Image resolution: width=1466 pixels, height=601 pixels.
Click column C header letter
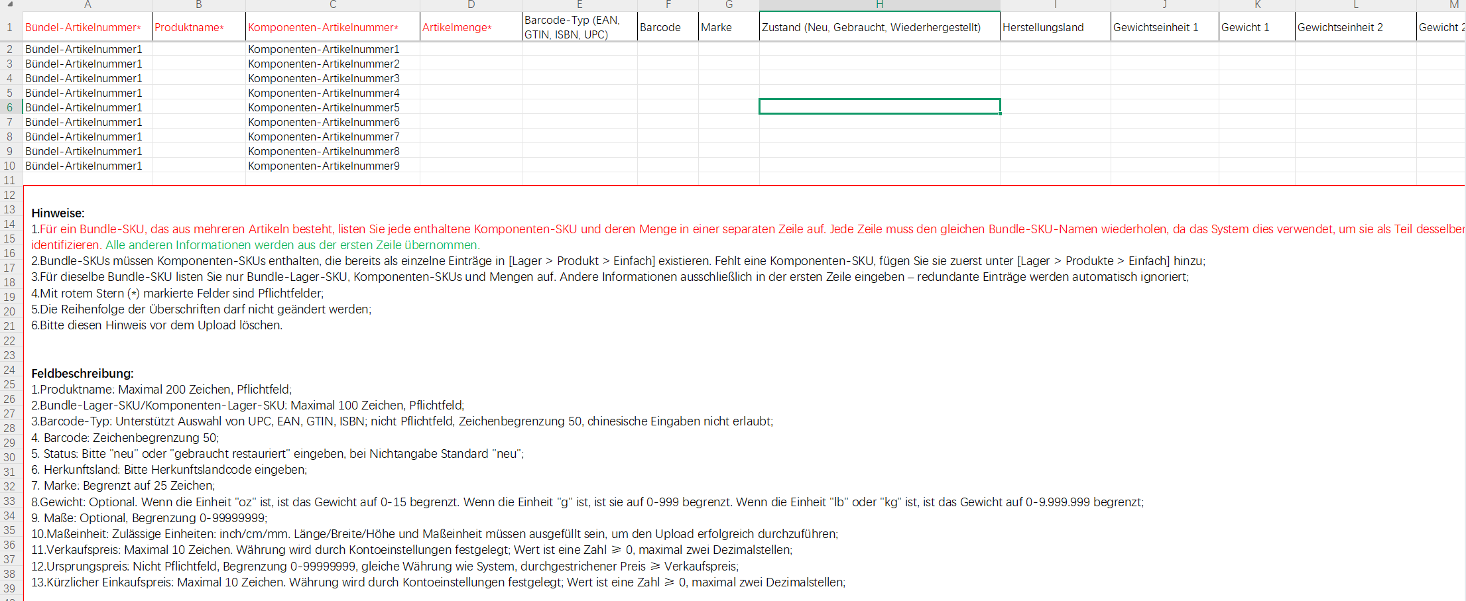tap(332, 5)
